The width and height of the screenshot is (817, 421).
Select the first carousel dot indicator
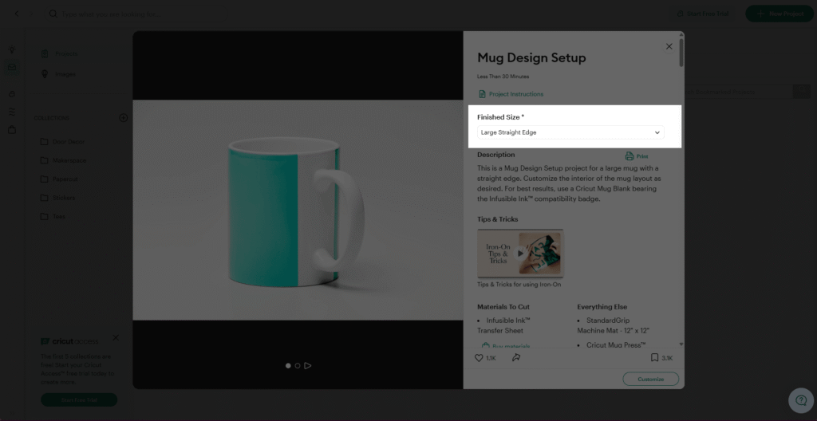coord(288,366)
